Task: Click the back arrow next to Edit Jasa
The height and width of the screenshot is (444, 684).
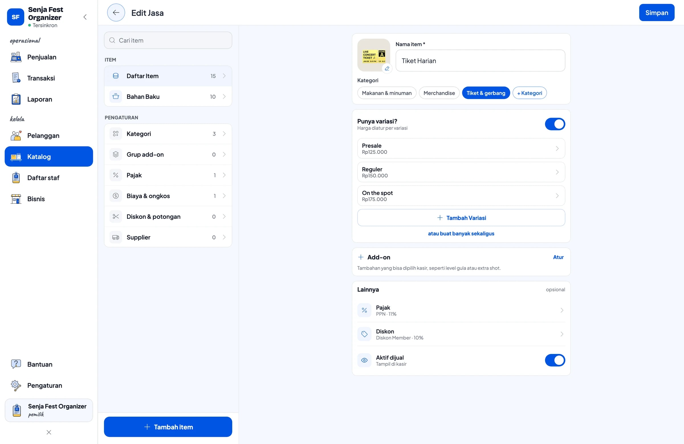Action: click(116, 13)
